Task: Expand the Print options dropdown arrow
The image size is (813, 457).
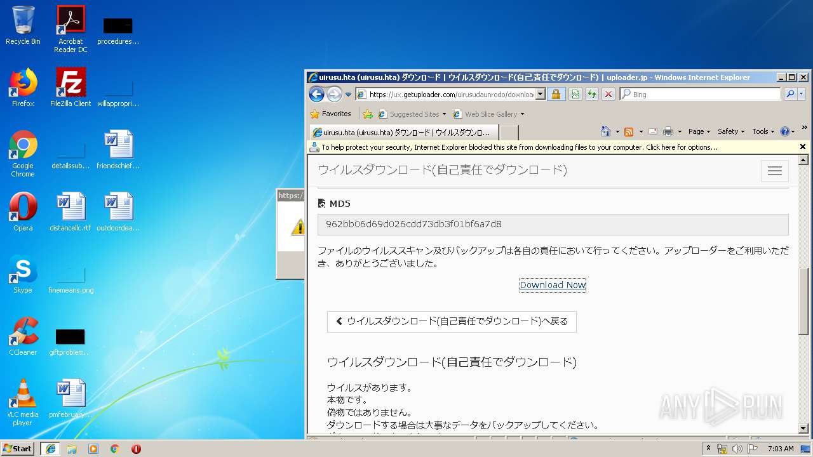Action: 680,132
